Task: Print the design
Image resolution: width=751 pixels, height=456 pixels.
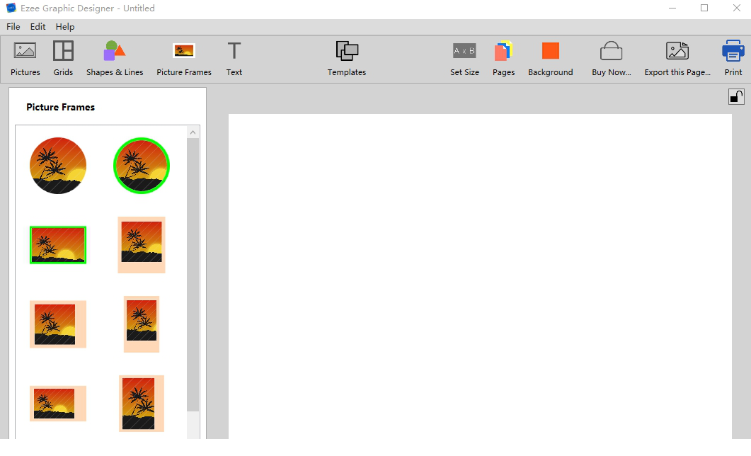Action: [733, 59]
